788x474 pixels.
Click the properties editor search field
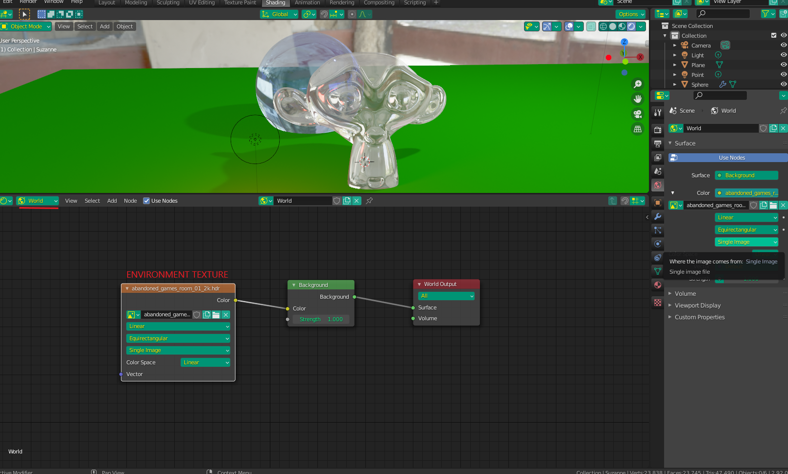[720, 95]
